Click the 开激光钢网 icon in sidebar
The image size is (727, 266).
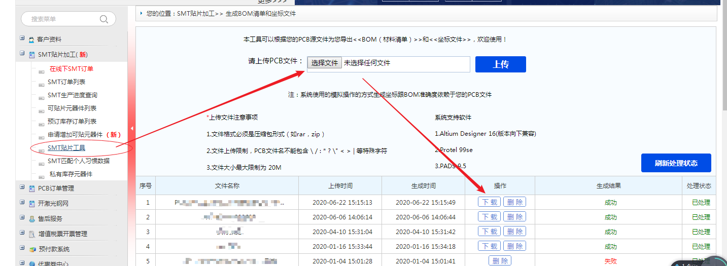[32, 204]
